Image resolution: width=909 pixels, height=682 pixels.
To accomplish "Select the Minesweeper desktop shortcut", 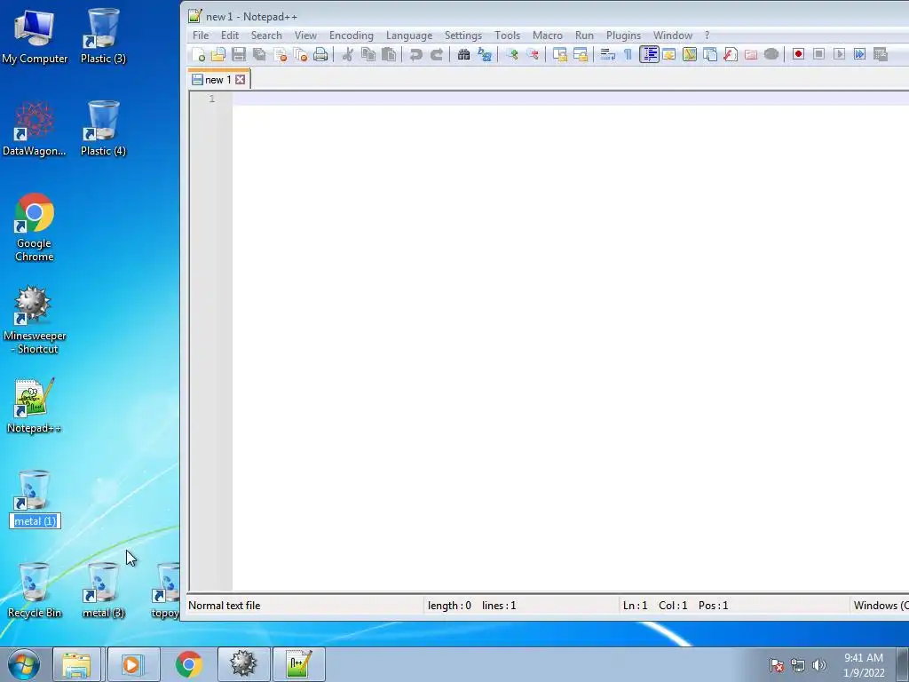I will click(35, 320).
